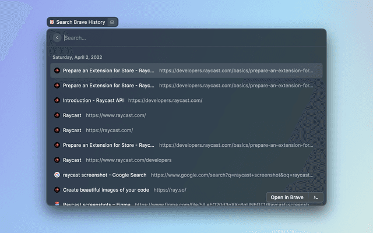The image size is (373, 233).
Task: Click the favicon of the raycast.com/developers entry
Action: coord(57,160)
